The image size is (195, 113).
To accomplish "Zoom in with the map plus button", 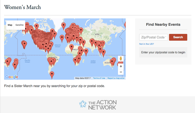I will (121, 66).
